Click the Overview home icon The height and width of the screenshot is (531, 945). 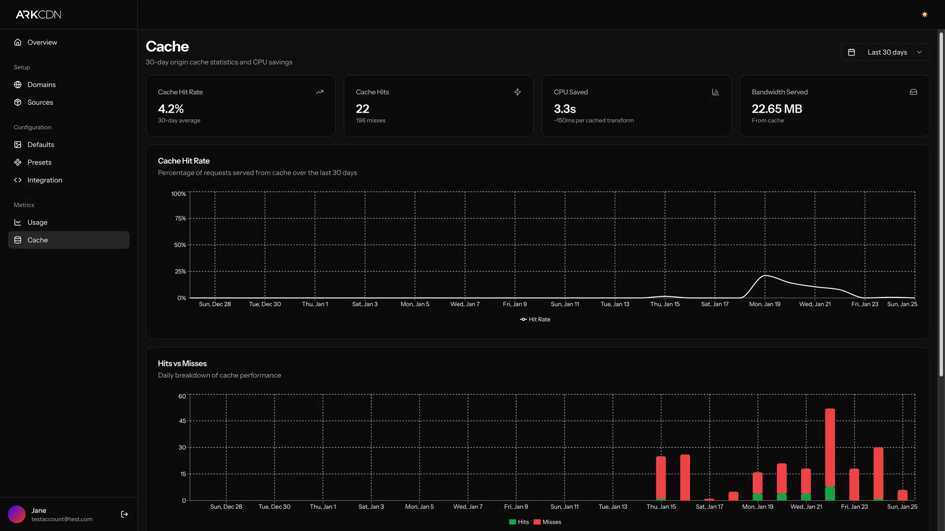pos(18,42)
